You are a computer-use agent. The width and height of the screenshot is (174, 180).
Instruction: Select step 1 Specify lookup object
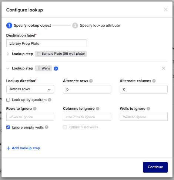[x=29, y=26]
